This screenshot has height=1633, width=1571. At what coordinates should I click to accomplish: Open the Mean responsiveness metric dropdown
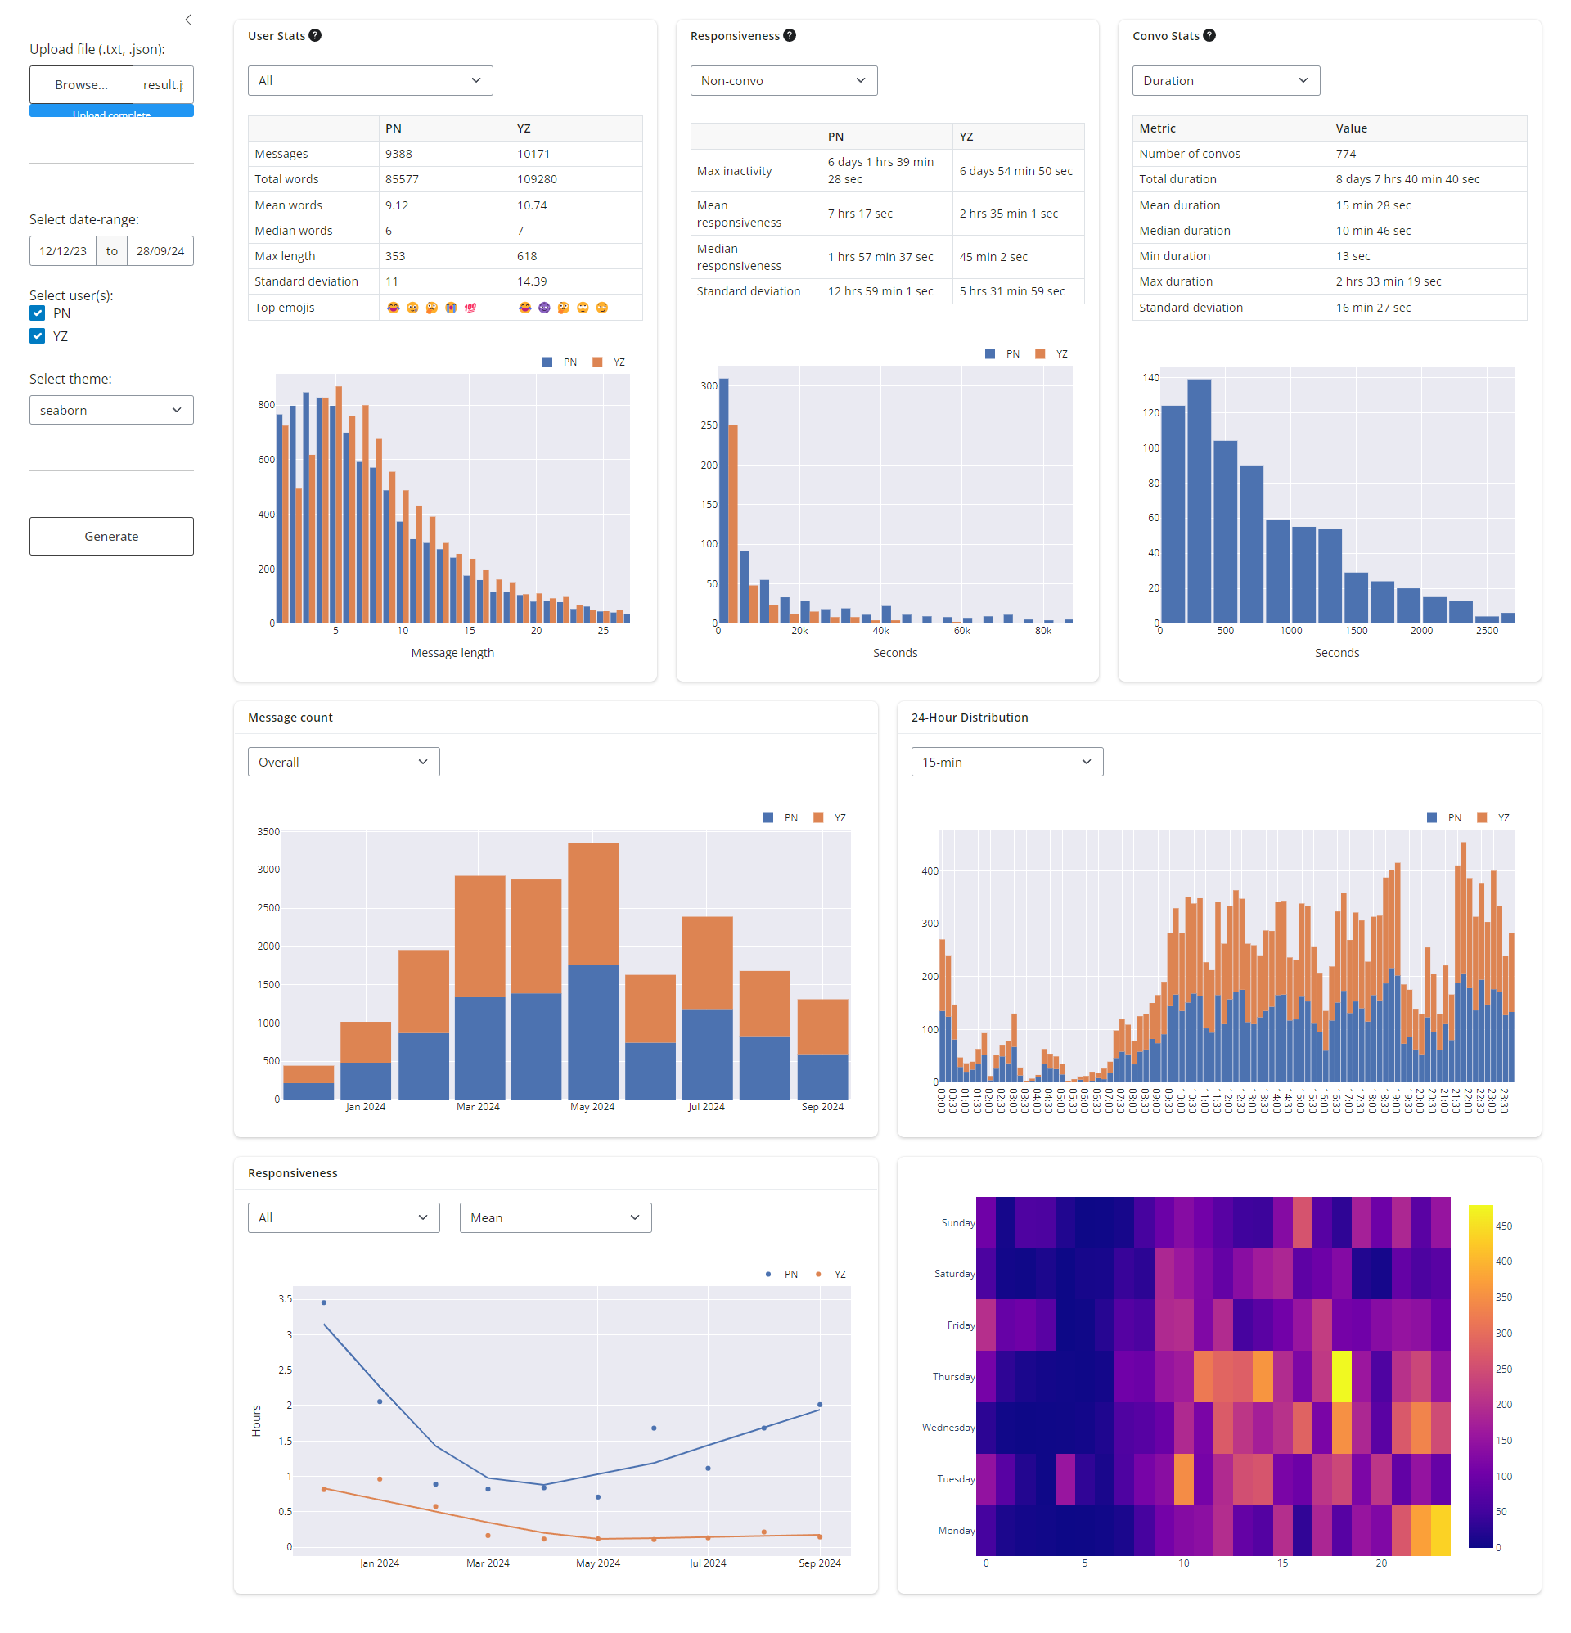click(556, 1218)
